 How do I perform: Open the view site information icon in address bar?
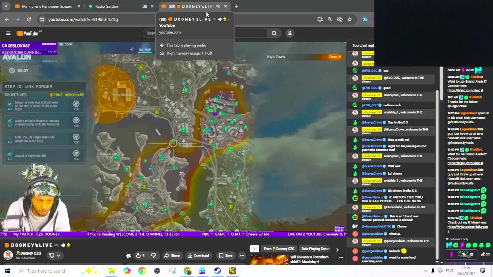(x=42, y=19)
